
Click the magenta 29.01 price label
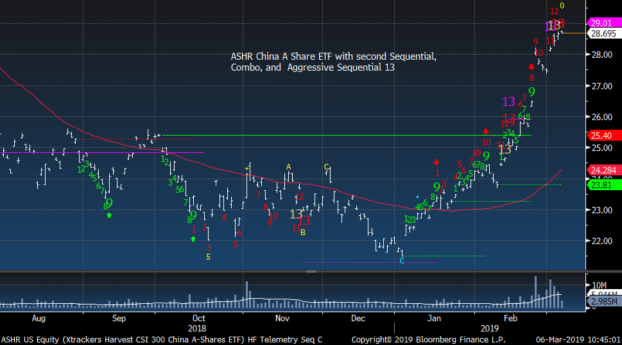tap(603, 23)
